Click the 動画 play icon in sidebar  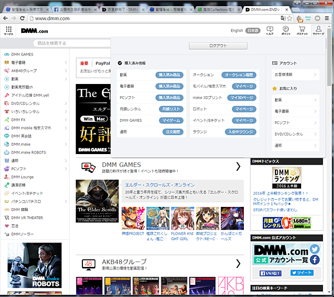(7, 79)
